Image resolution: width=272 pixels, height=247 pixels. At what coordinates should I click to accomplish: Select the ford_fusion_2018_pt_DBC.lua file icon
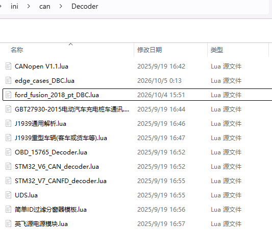point(8,95)
